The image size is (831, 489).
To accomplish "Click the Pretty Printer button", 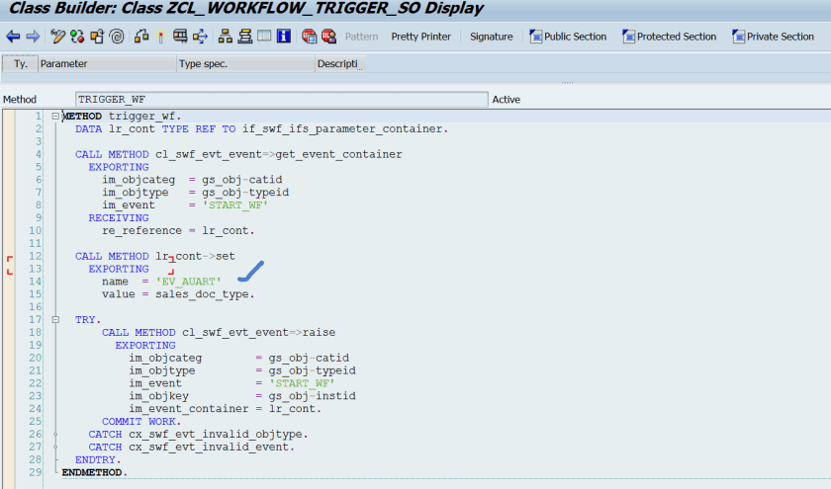I will pos(420,37).
